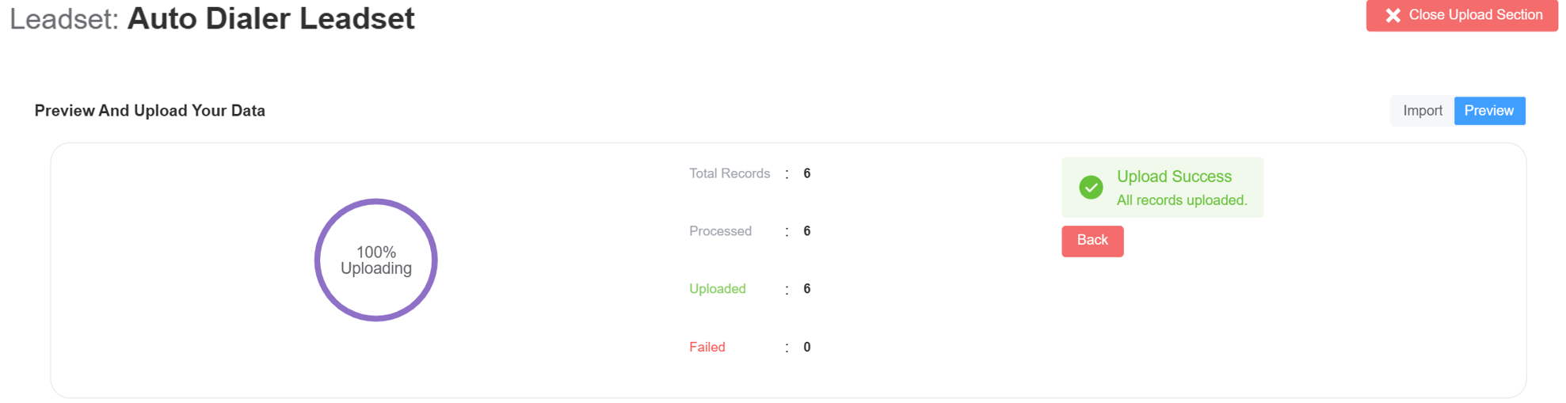Screen dimensions: 1566x403
Task: Click the Close Upload Section button label
Action: (x=1475, y=15)
